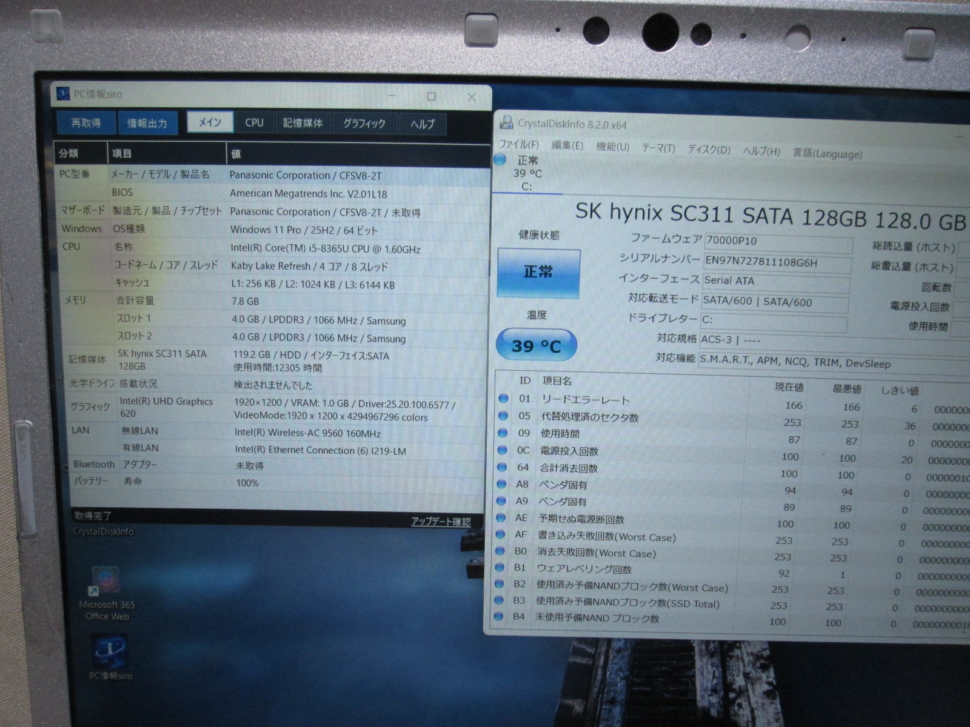Click the status dot for 予期せぬ電源断回数
970x727 pixels.
coord(501,517)
